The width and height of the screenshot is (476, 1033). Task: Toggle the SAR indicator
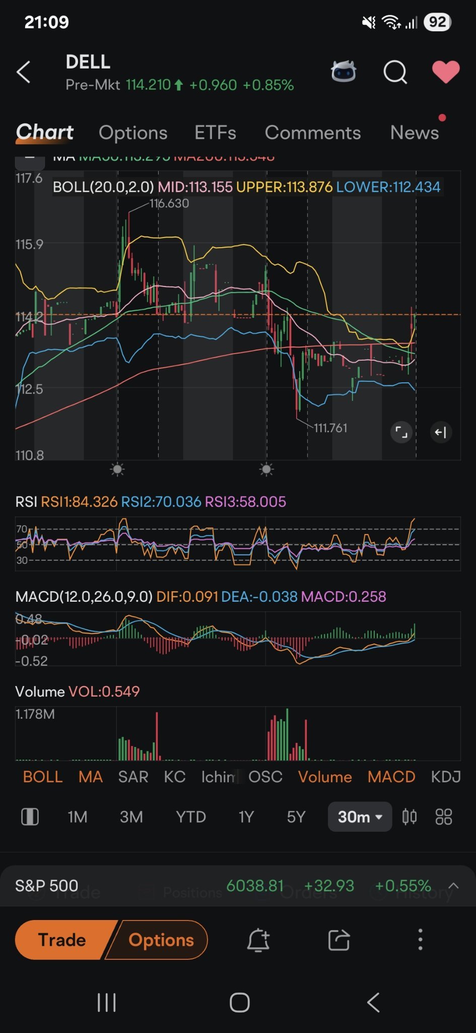133,777
